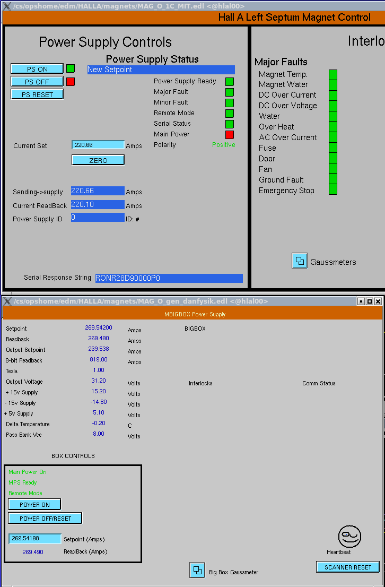Click the Current ReadBack value 220.10

98,204
